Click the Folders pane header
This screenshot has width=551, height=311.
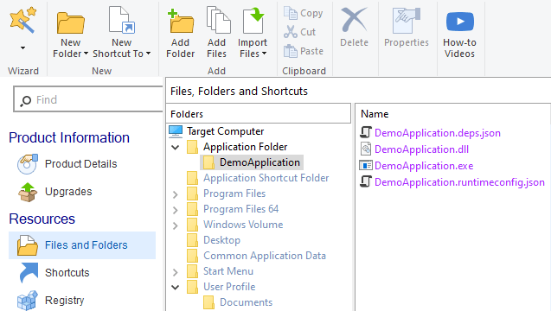coord(259,114)
